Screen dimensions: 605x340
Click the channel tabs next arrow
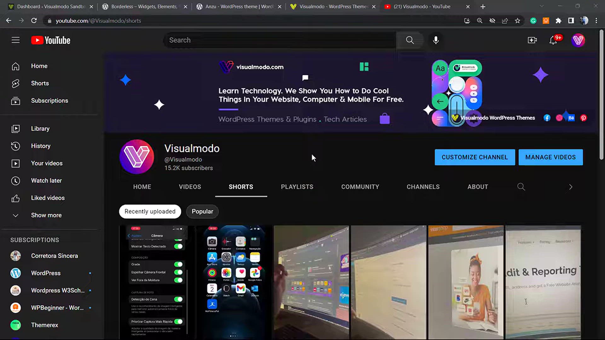coord(570,187)
